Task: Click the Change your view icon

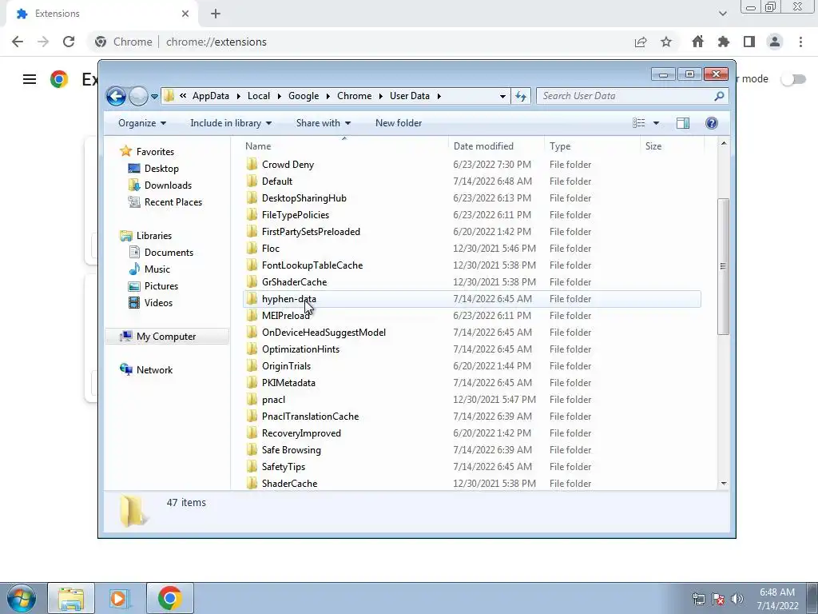Action: pyautogui.click(x=638, y=123)
